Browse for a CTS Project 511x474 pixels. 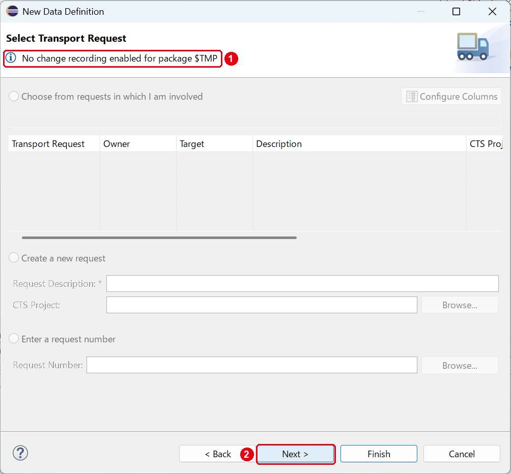[x=460, y=305]
